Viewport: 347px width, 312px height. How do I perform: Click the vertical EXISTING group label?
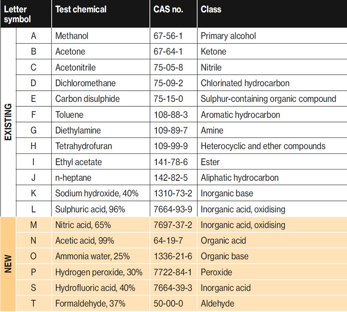tap(8, 122)
